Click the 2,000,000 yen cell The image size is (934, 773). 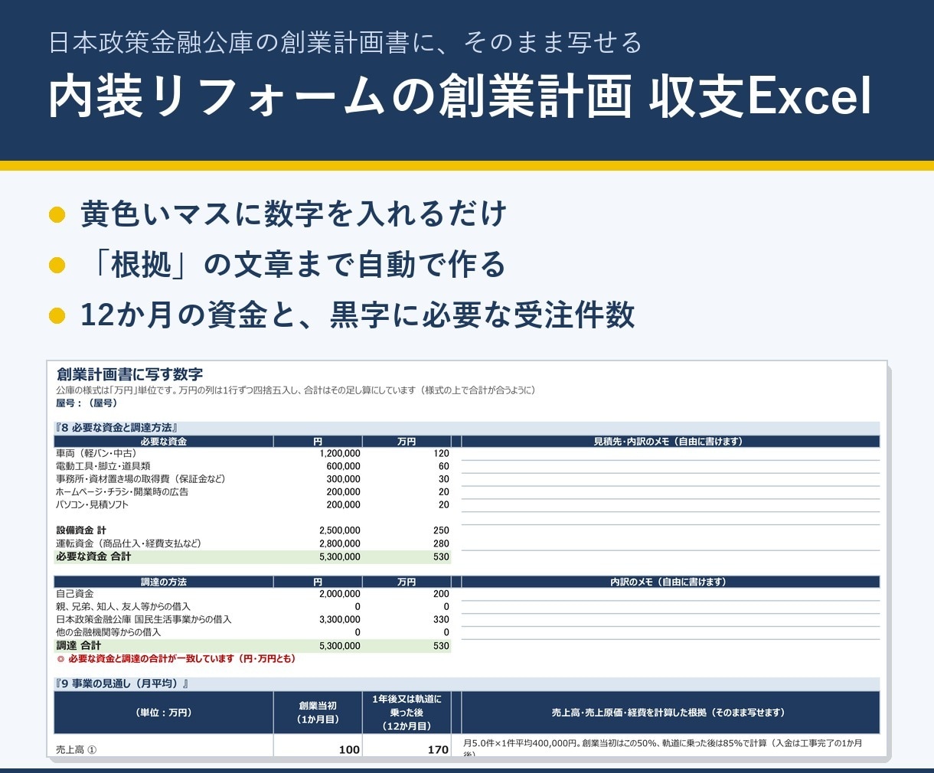tap(340, 594)
